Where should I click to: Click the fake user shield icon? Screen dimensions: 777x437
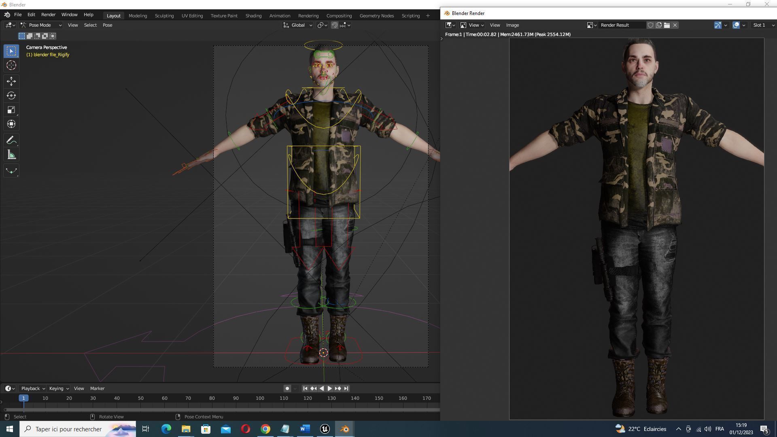[x=650, y=25]
